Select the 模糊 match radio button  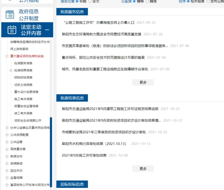[134, 1]
